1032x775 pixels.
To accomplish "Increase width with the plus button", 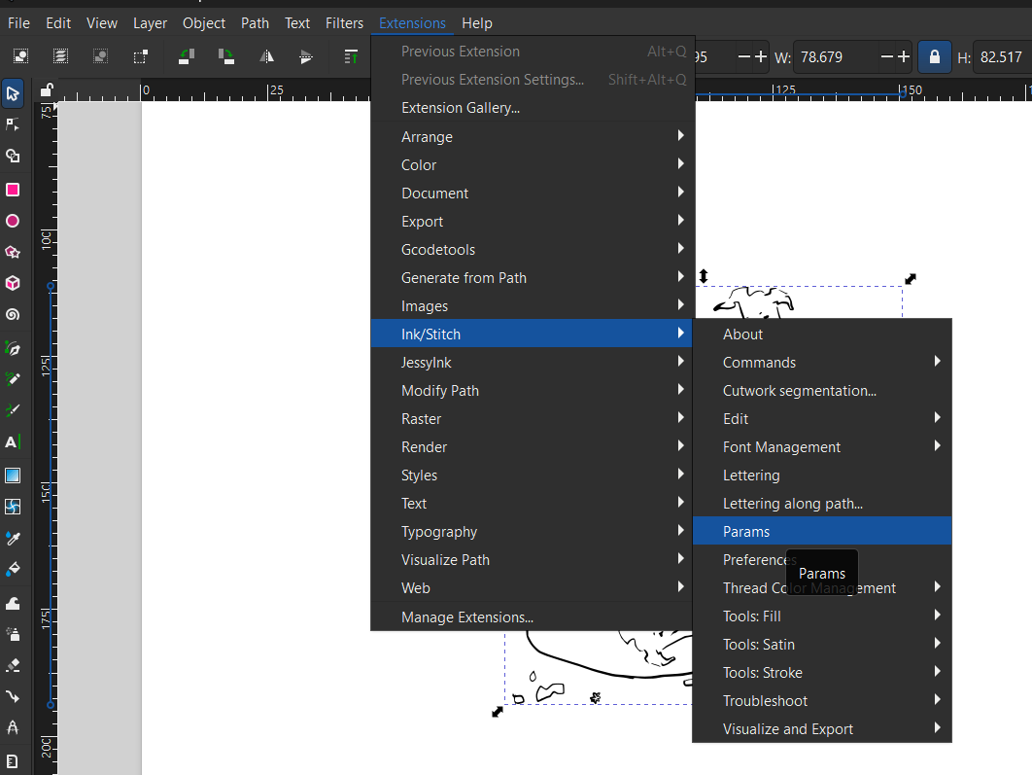I will click(904, 57).
